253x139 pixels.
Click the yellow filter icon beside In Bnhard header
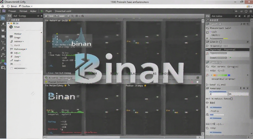tap(70, 21)
